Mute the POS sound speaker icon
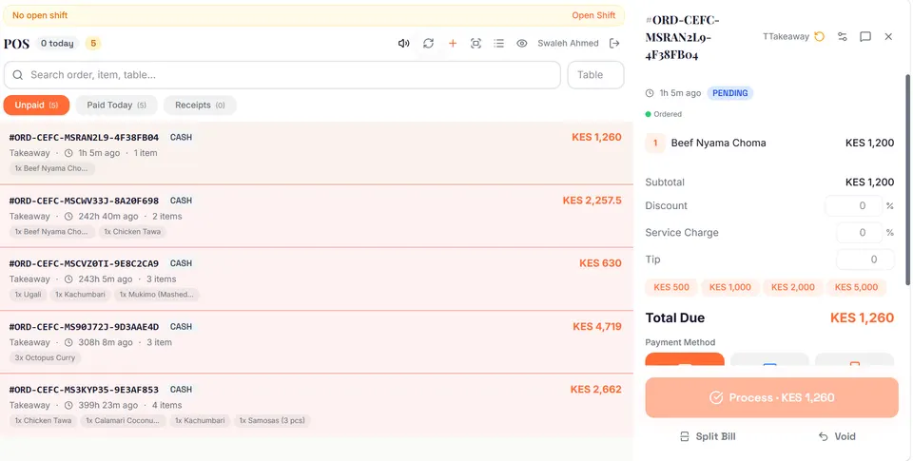Image resolution: width=913 pixels, height=461 pixels. pos(403,43)
